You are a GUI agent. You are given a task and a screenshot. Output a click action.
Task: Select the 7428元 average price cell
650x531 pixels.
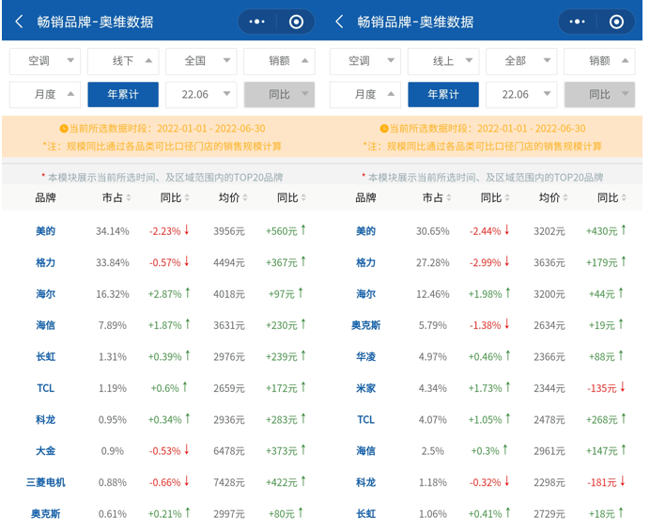(229, 482)
